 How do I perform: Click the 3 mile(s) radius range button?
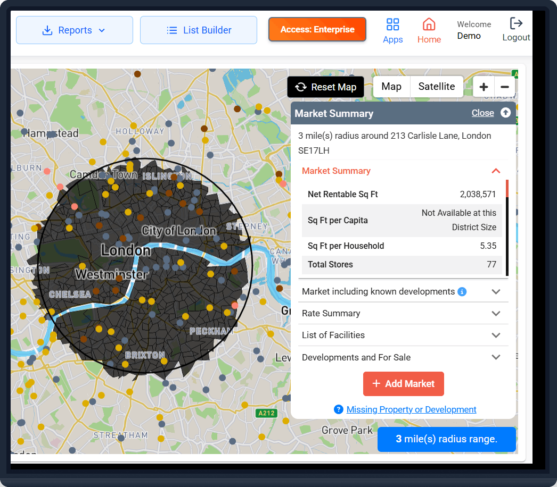446,439
